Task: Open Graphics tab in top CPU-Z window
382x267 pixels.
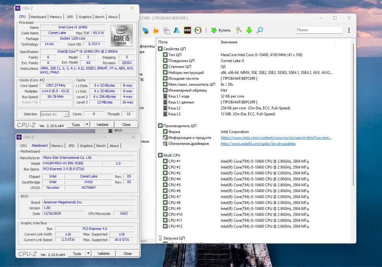Action: coord(85,17)
